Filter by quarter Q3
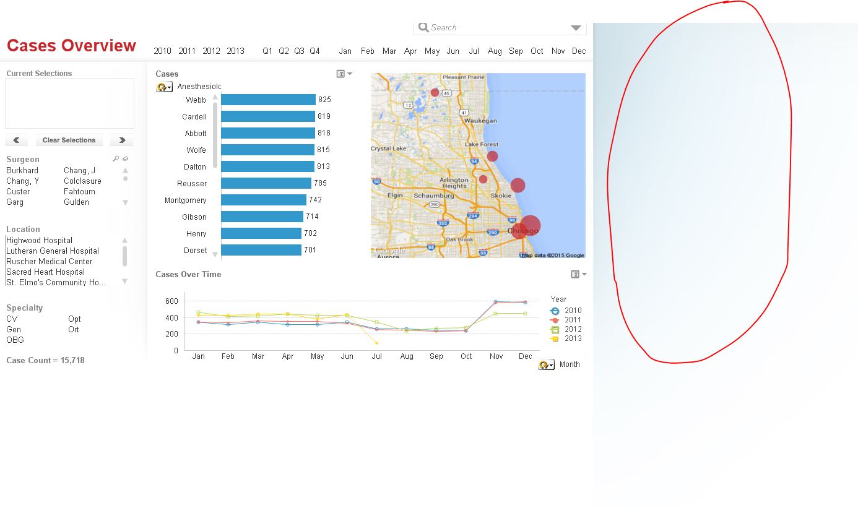858x508 pixels. pyautogui.click(x=299, y=51)
